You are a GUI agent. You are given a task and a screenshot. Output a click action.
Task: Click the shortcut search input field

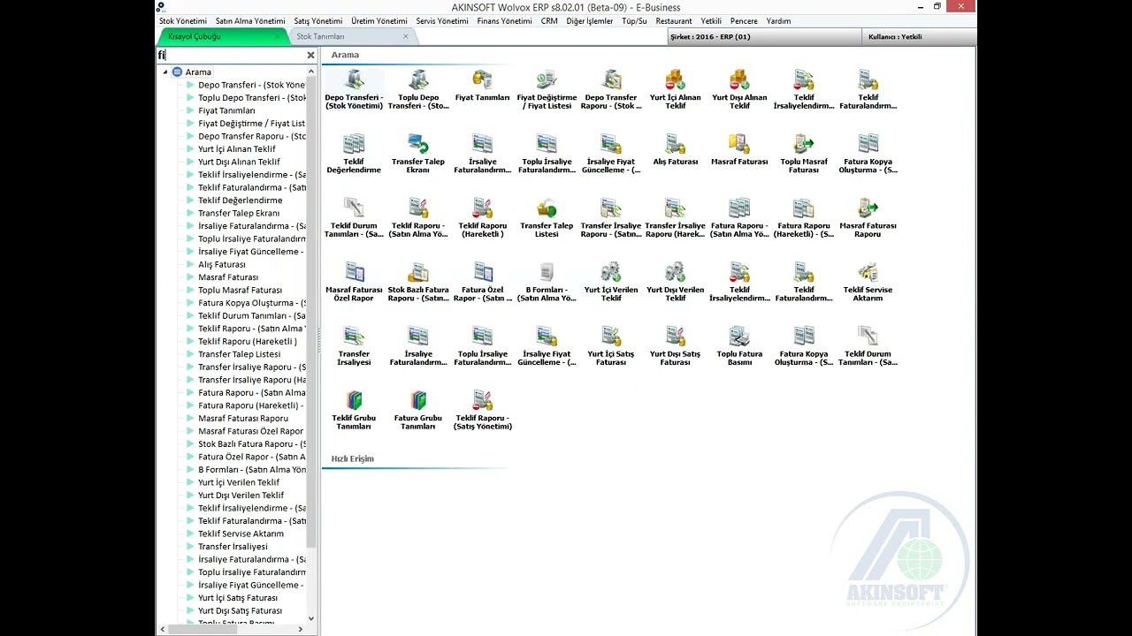(231, 55)
